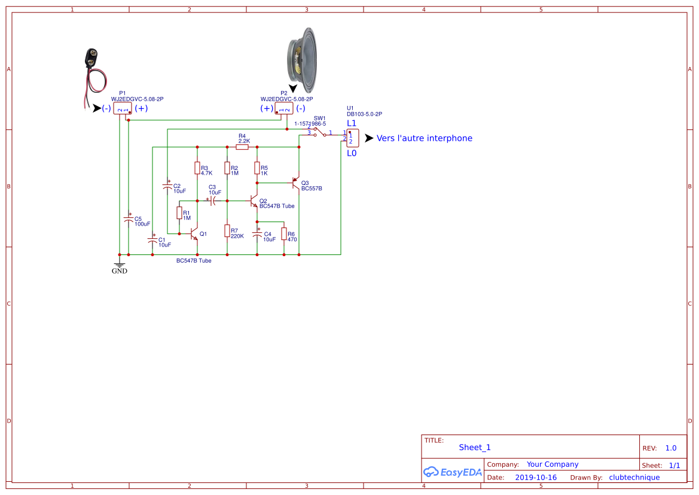Select the GND ground symbol
699x495 pixels.
pos(119,265)
